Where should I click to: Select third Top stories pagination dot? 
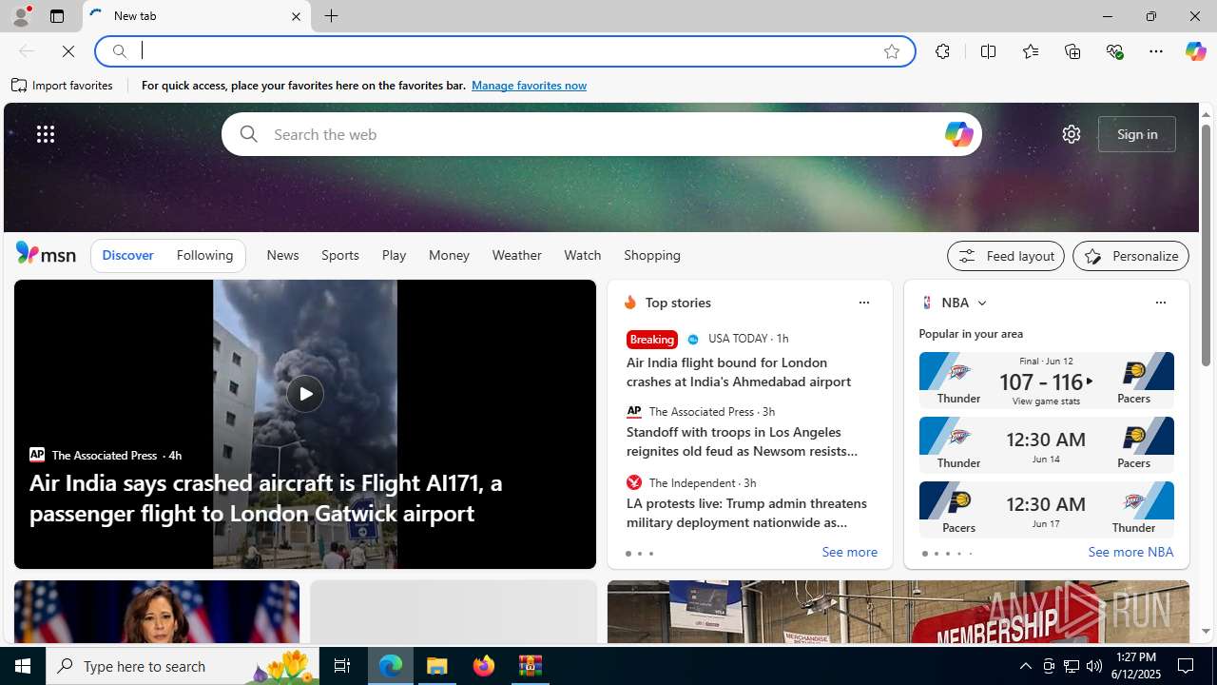650,554
